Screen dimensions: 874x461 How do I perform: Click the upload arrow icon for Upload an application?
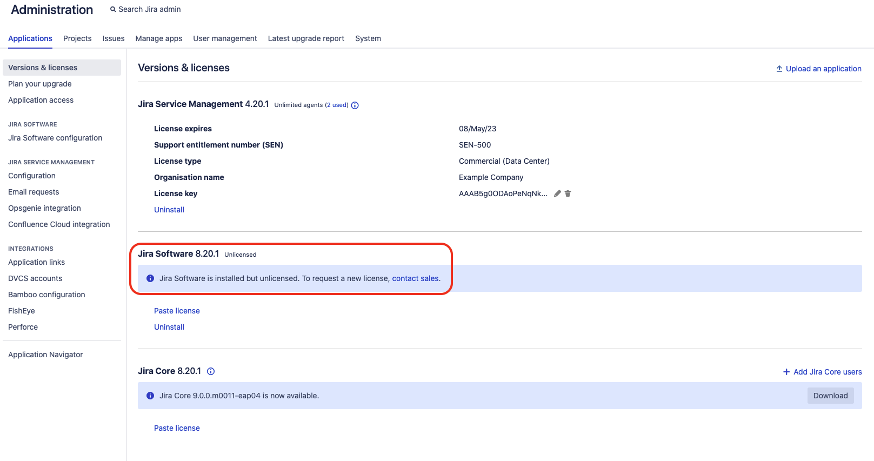(x=779, y=69)
